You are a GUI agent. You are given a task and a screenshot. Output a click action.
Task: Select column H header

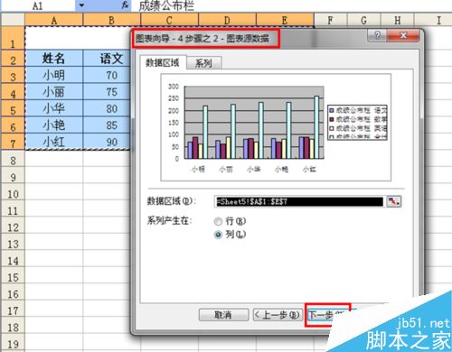(398, 20)
